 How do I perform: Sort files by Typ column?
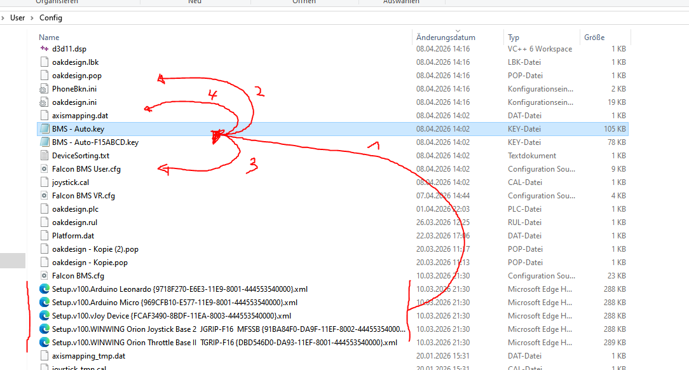point(513,38)
